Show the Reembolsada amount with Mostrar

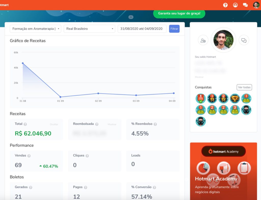click(x=112, y=124)
